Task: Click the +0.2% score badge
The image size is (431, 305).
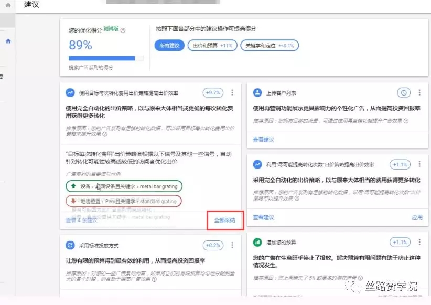Action: click(x=213, y=245)
